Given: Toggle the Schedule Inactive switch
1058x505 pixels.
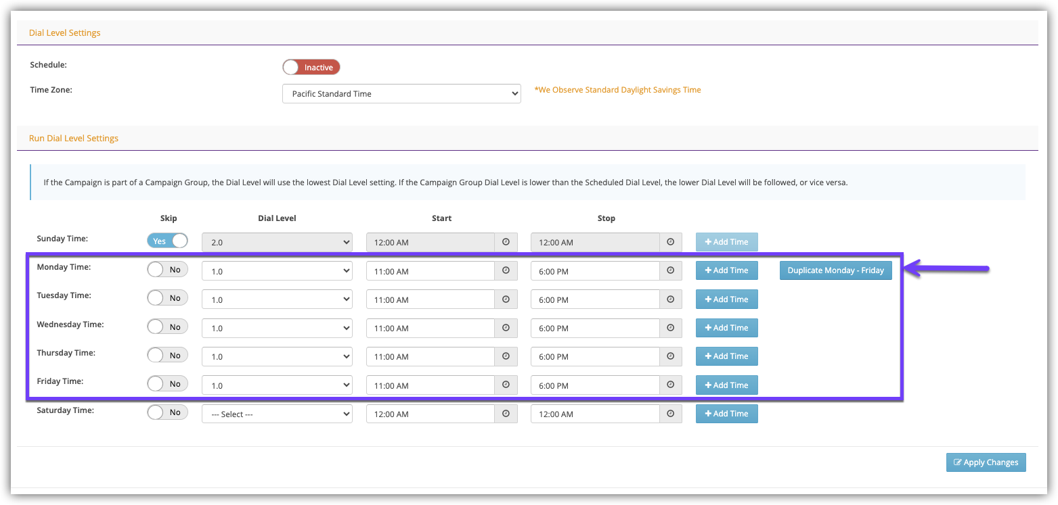Looking at the screenshot, I should 311,67.
